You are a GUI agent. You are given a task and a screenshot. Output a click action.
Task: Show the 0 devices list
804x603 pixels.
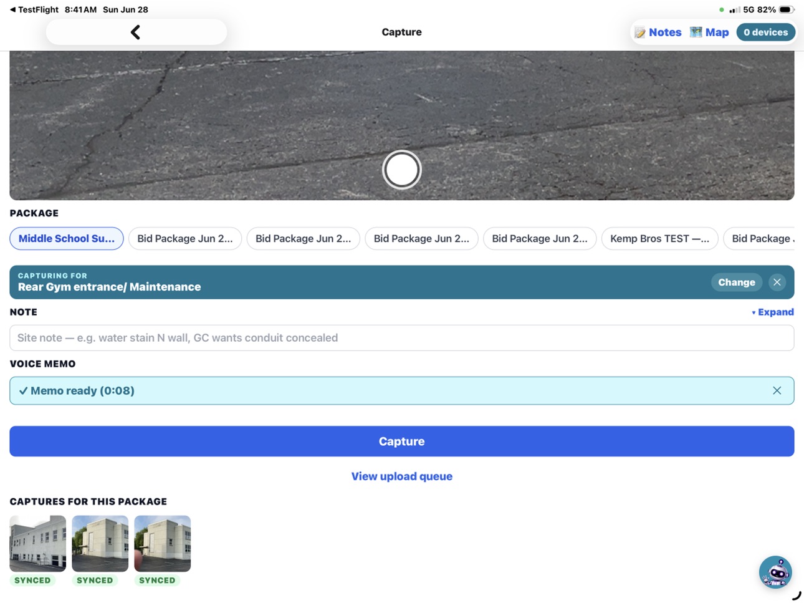pos(765,32)
